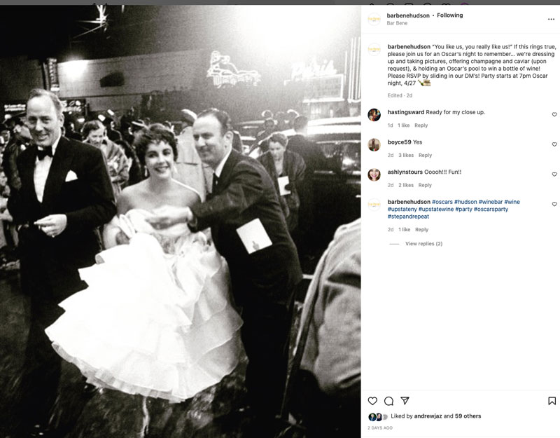This screenshot has width=560, height=438.
Task: Like the barbenehudson hashtag comment heart
Action: 554,204
